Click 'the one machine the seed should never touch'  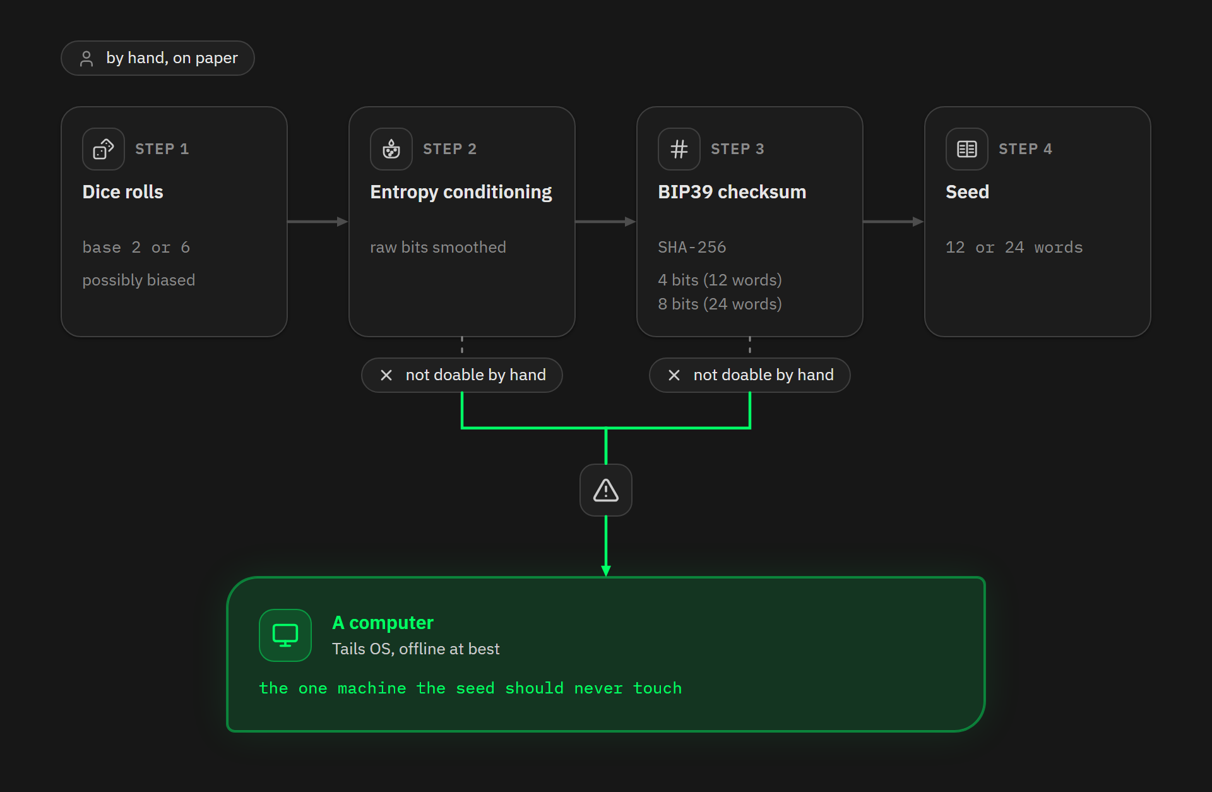click(x=471, y=688)
